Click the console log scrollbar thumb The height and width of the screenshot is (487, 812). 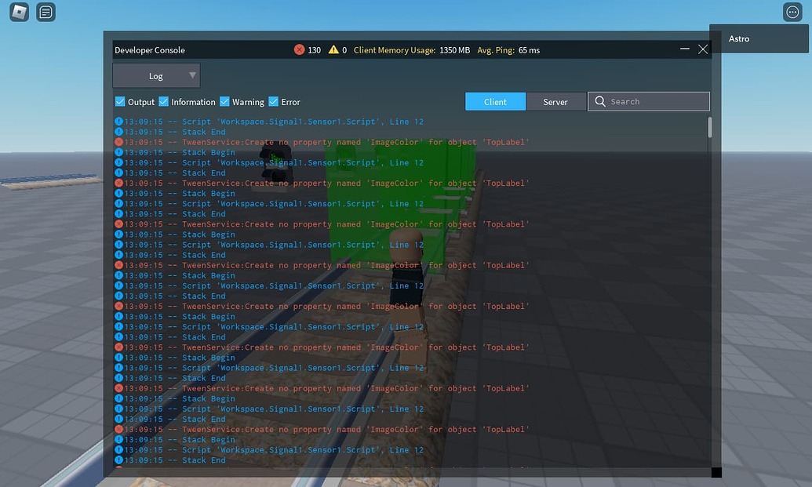[709, 127]
